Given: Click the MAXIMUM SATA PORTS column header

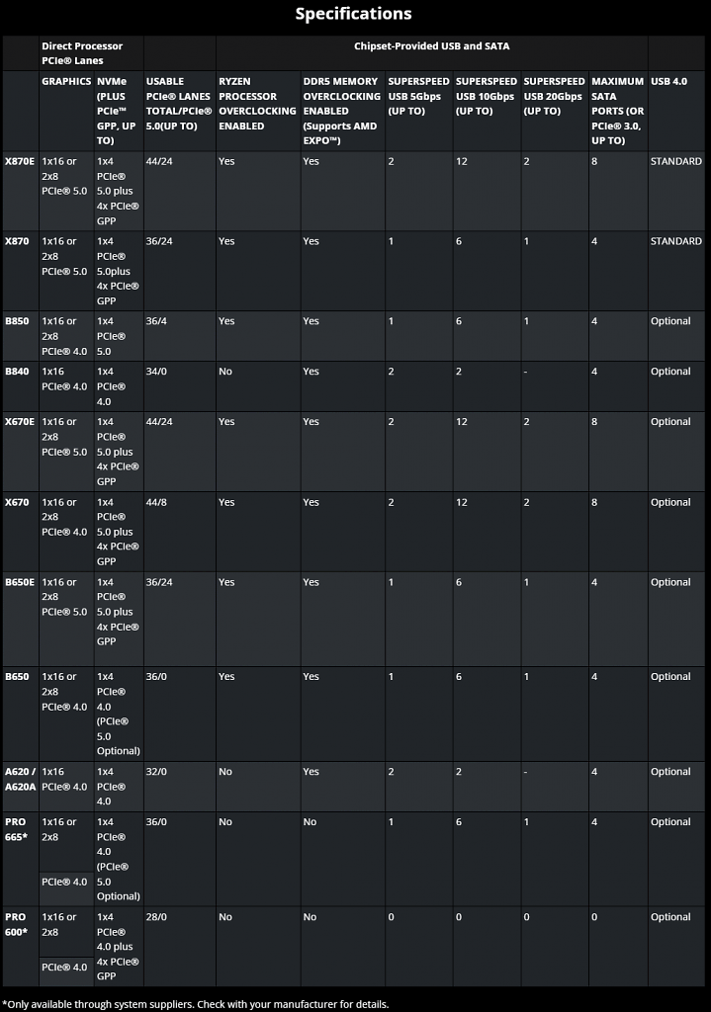Looking at the screenshot, I should pyautogui.click(x=617, y=111).
